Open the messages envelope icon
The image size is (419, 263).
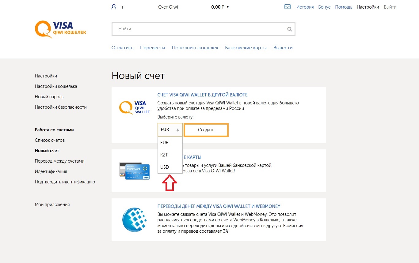288,7
